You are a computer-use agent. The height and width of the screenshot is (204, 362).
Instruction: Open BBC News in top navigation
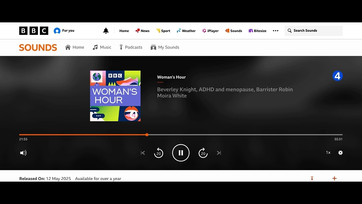pos(143,31)
